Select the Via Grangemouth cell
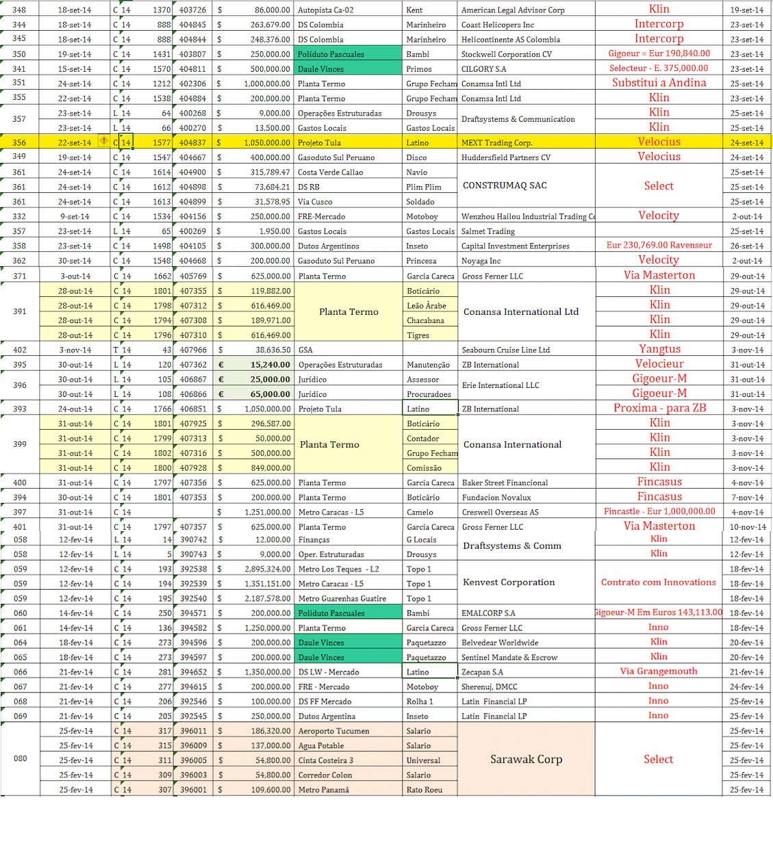 point(659,671)
